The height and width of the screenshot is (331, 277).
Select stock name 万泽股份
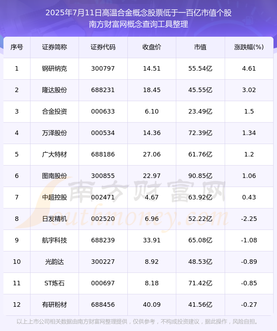(x=54, y=133)
